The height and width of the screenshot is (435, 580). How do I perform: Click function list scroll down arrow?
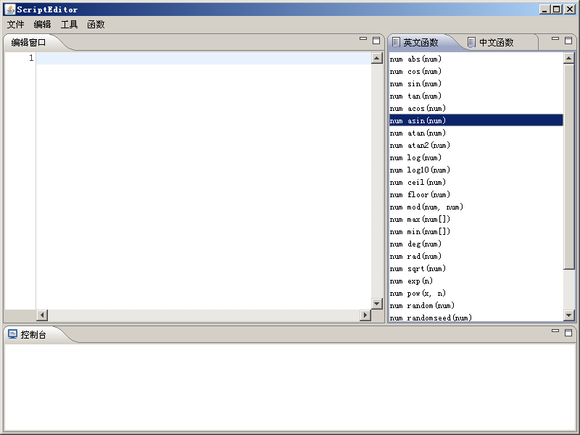click(x=568, y=315)
